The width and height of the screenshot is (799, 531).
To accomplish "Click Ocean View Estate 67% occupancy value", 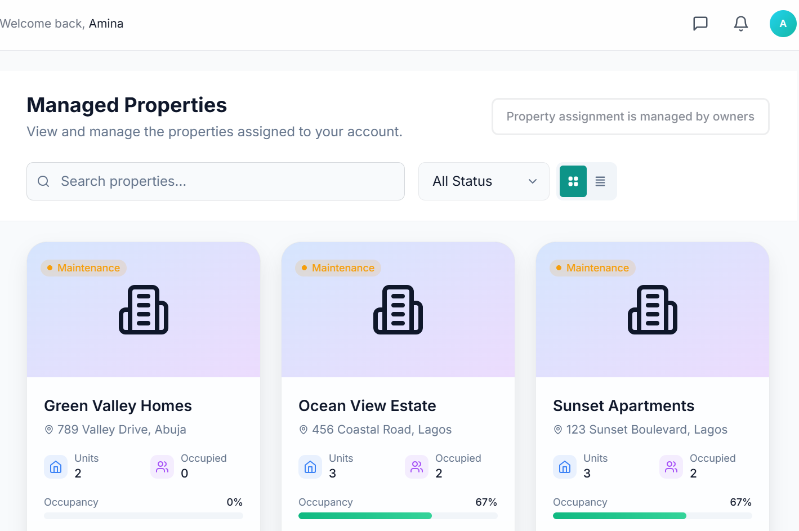I will point(486,502).
